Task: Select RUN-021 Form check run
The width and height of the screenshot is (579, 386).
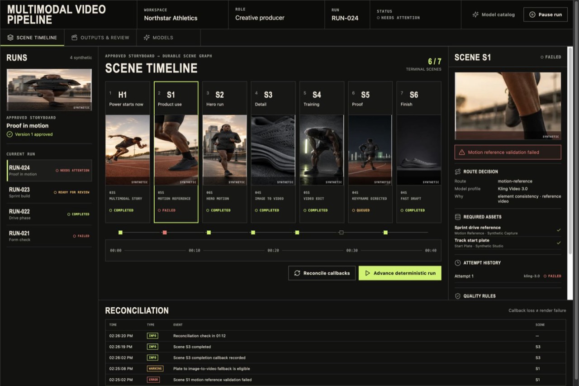Action: pos(49,236)
